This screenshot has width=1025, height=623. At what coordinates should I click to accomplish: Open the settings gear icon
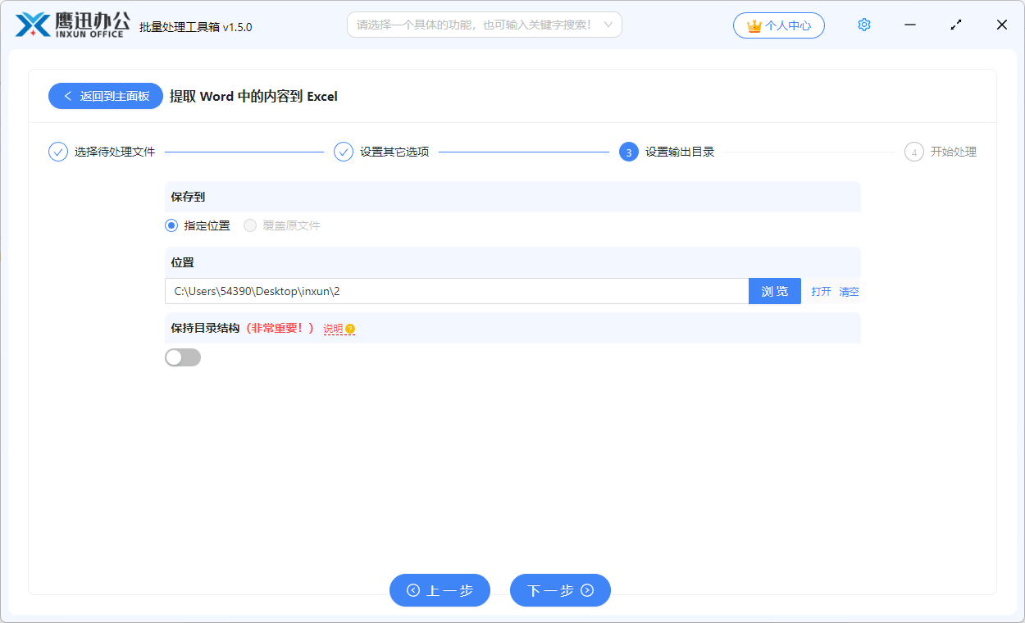[x=863, y=25]
